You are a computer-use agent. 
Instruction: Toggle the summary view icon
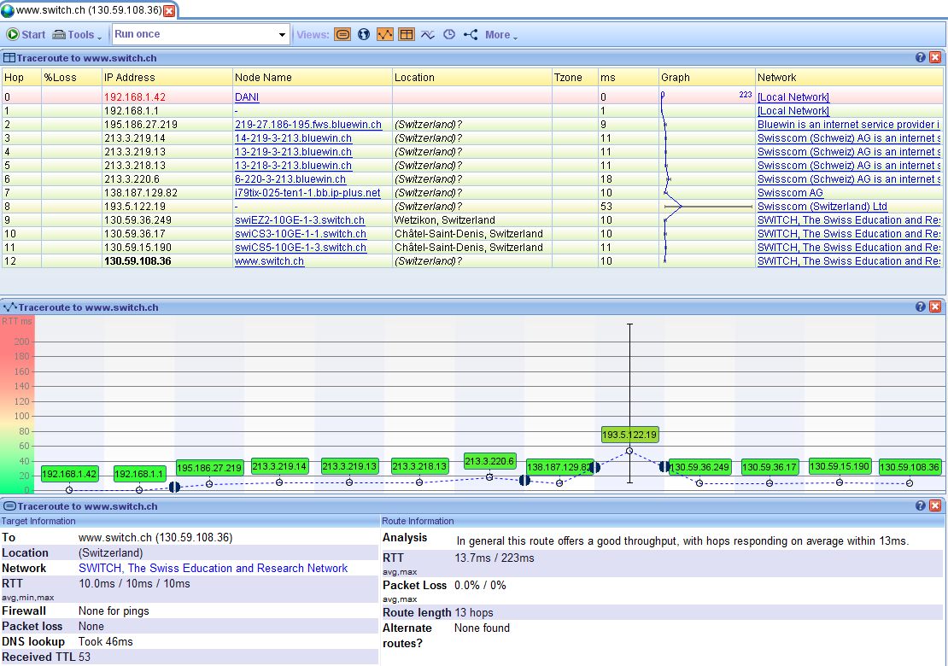click(x=342, y=35)
